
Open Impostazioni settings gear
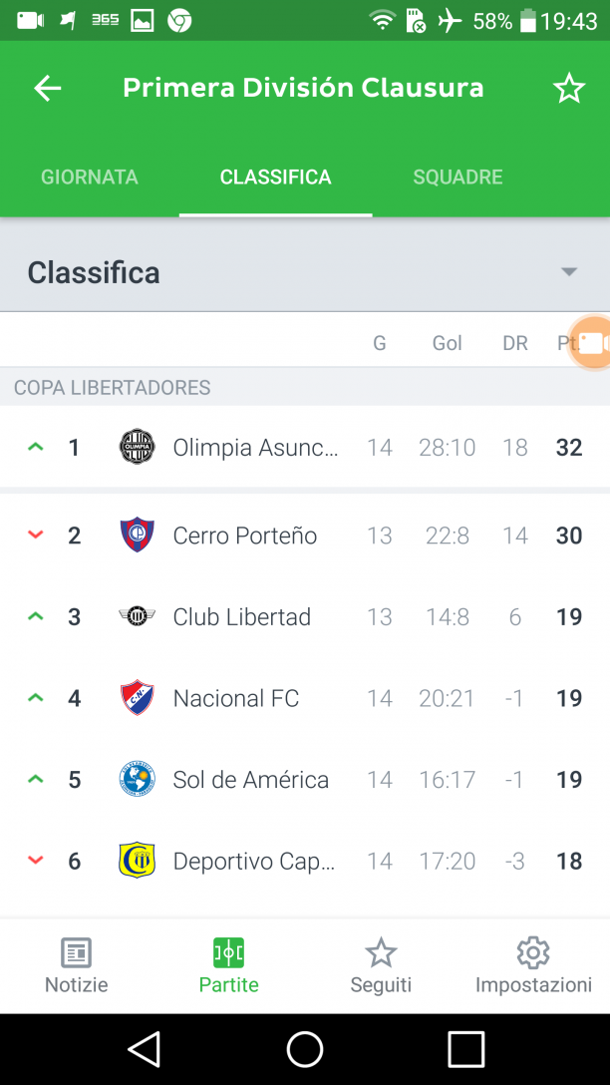click(533, 966)
